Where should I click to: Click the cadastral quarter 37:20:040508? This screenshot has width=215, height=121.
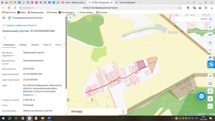(30, 80)
